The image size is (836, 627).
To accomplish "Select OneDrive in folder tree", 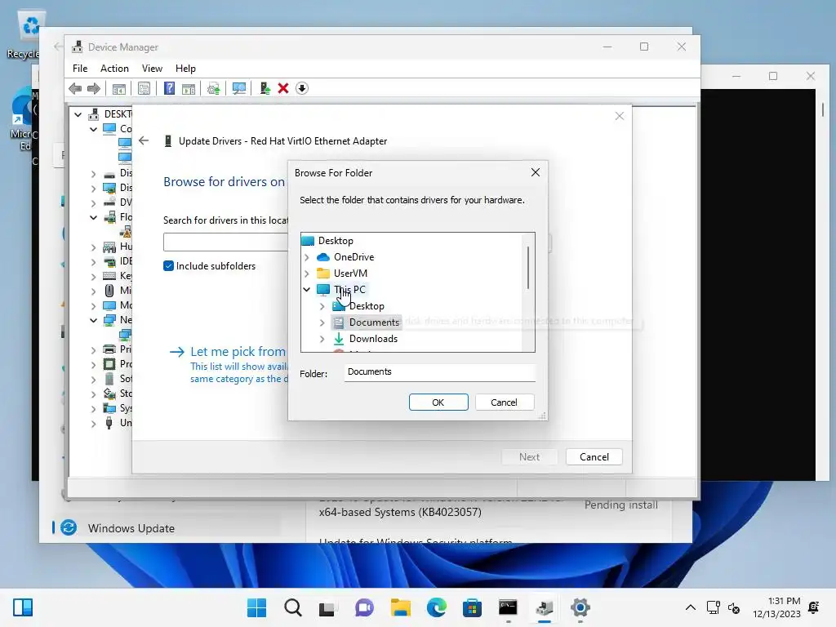I will 354,257.
